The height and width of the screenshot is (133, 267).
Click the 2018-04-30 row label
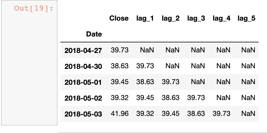pyautogui.click(x=83, y=66)
